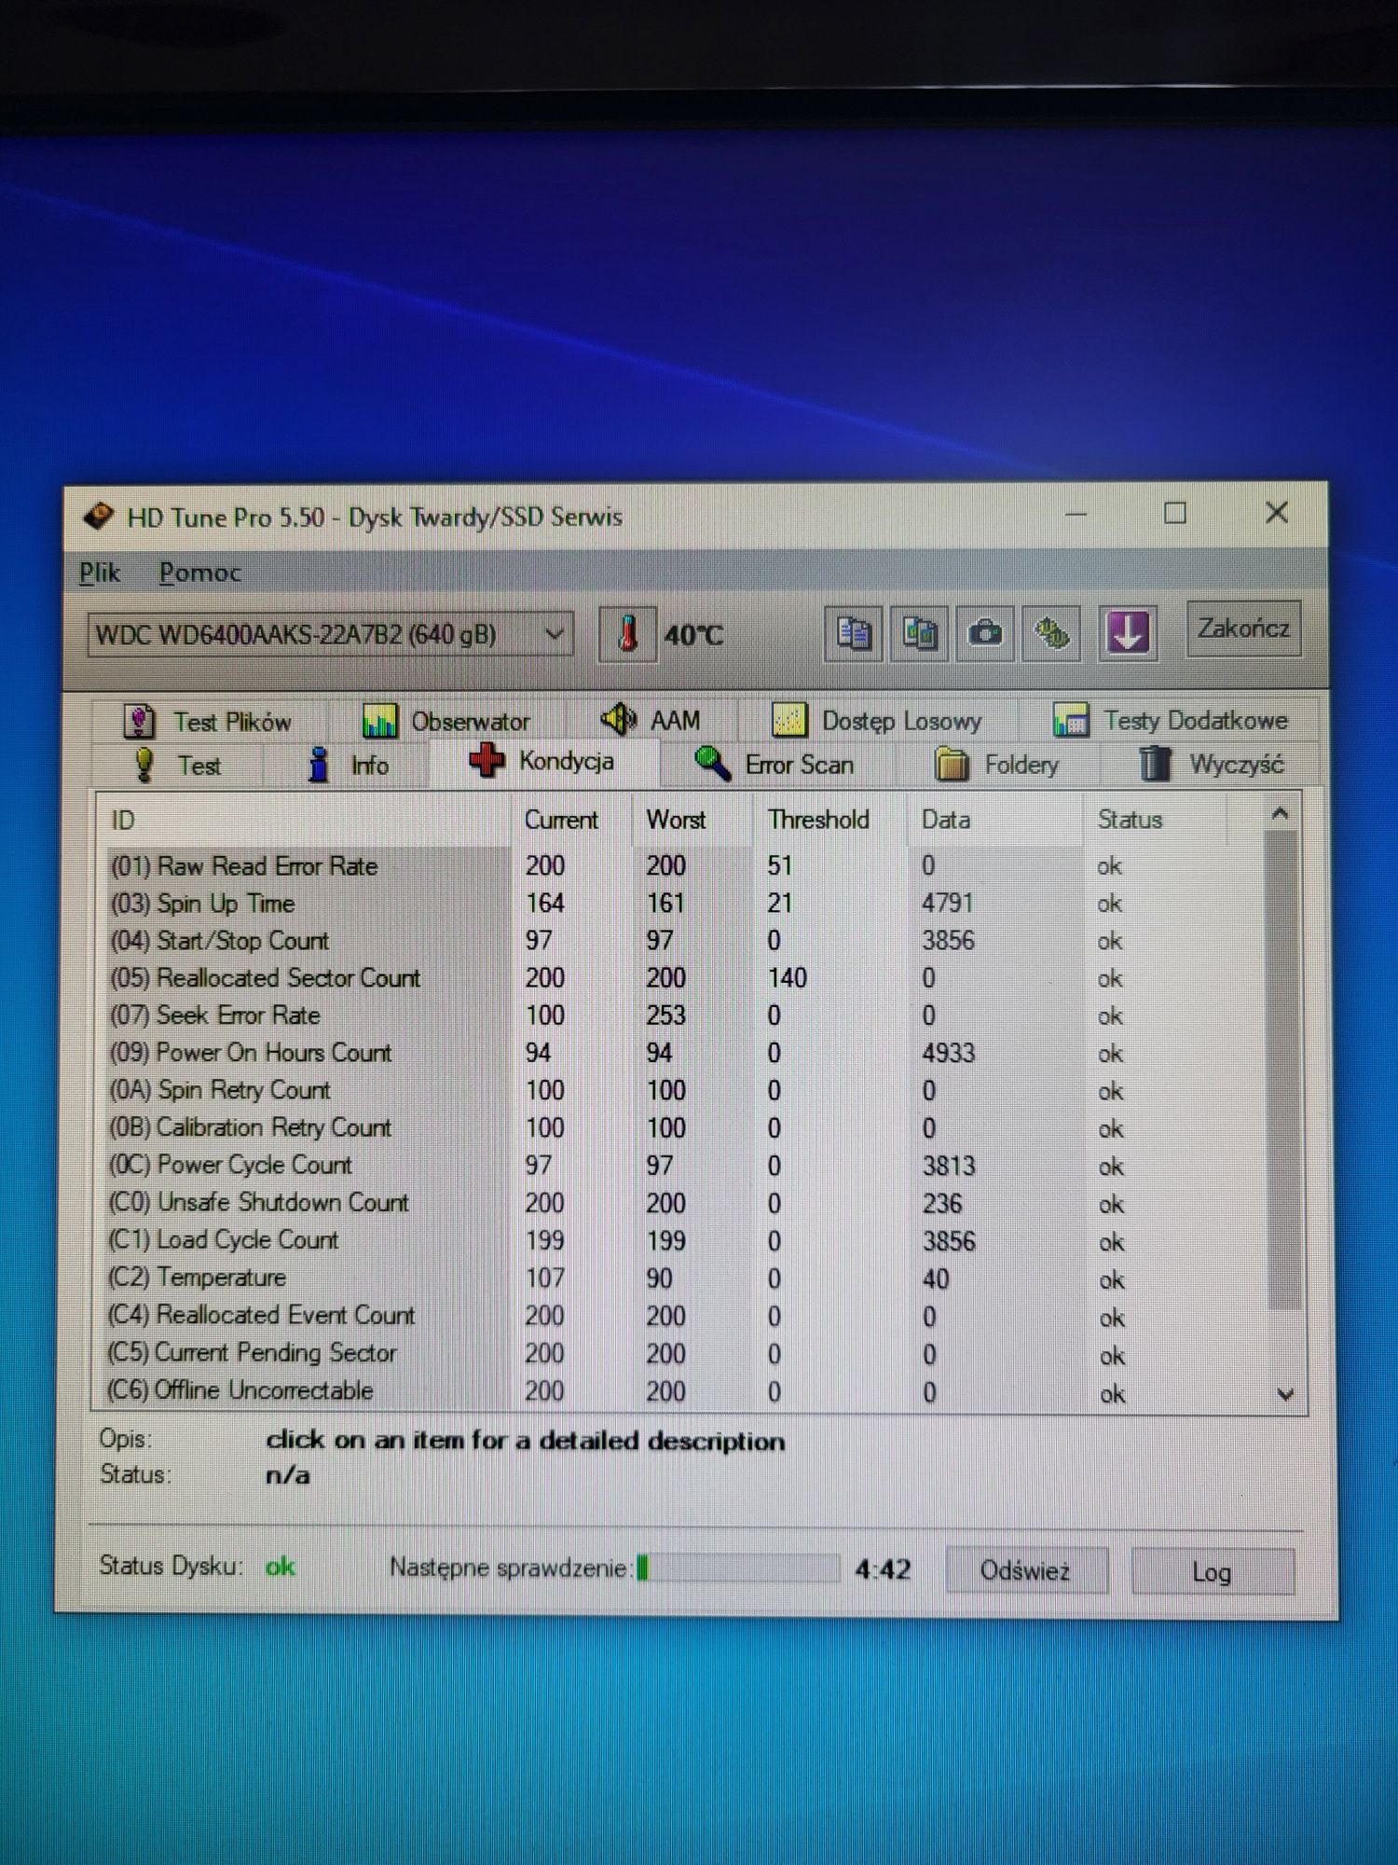1398x1865 pixels.
Task: Switch to the Testy Dodatkowe tab
Action: 1170,720
